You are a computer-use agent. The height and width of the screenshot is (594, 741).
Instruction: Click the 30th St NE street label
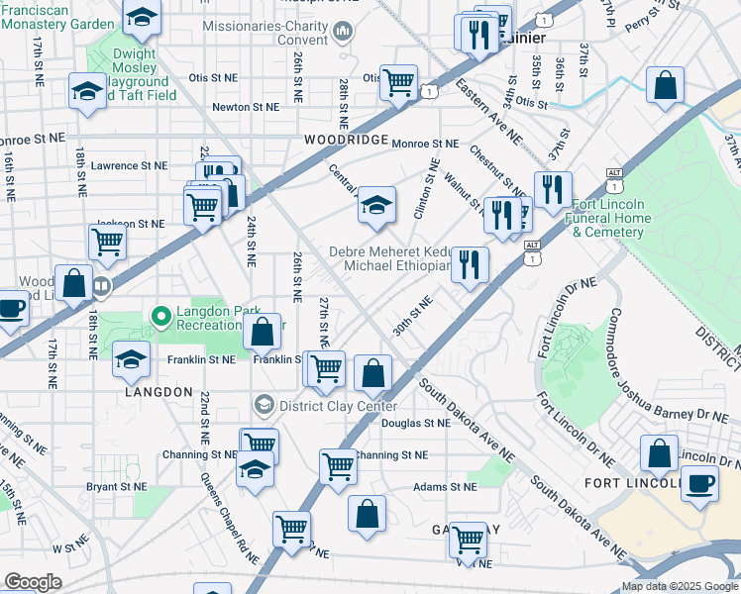pyautogui.click(x=412, y=316)
